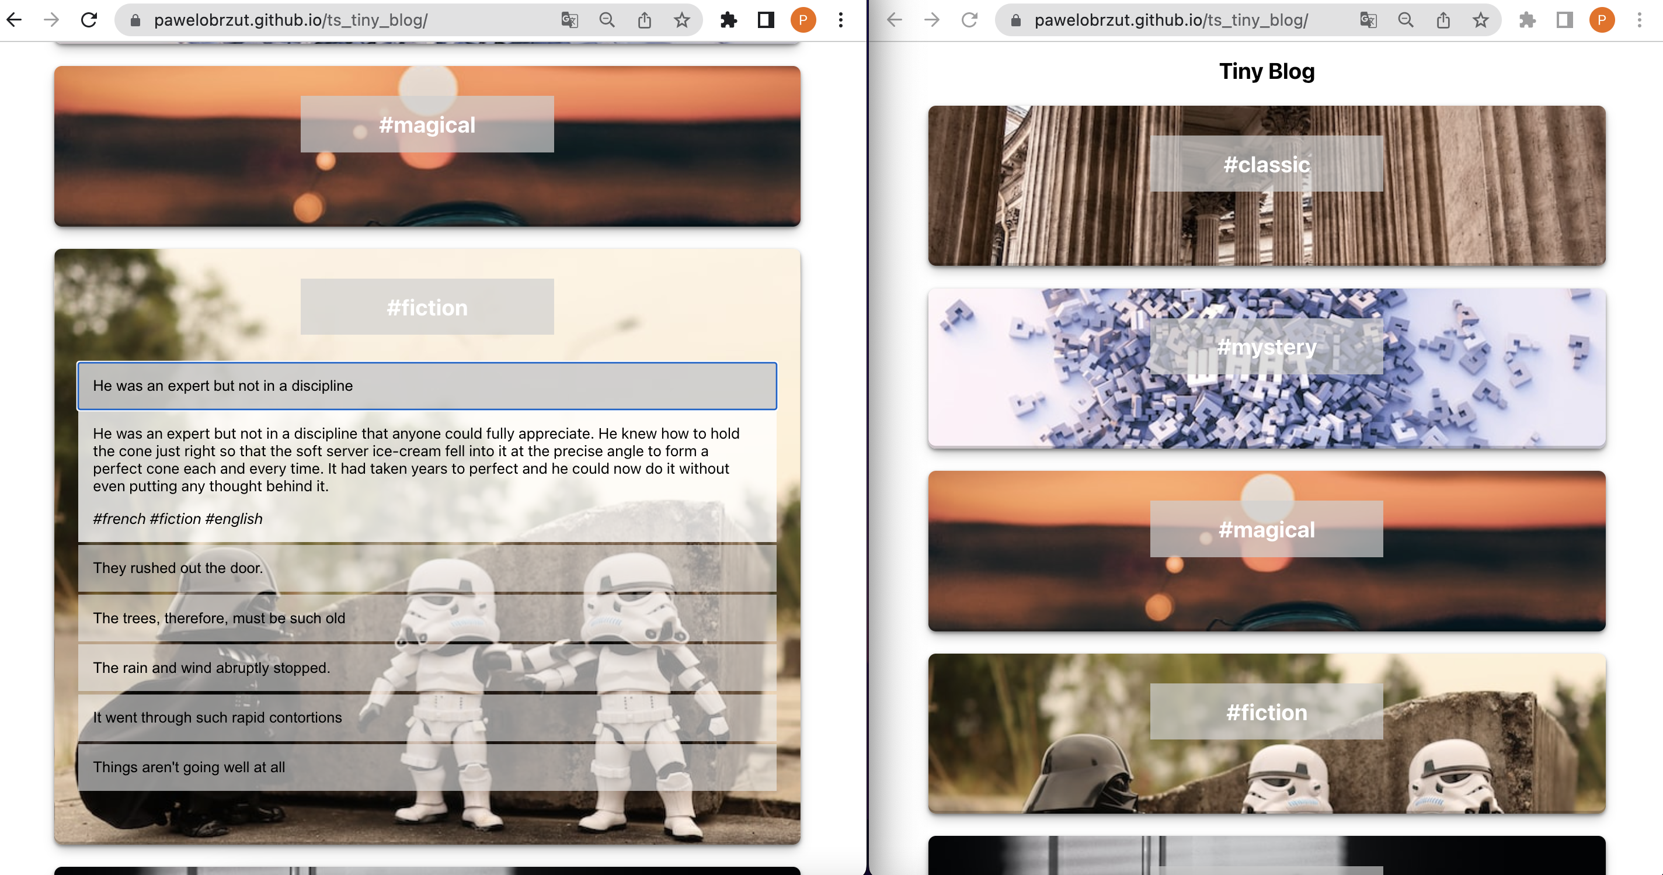This screenshot has width=1663, height=875.
Task: Click #magical tag label in left window
Action: tap(427, 124)
